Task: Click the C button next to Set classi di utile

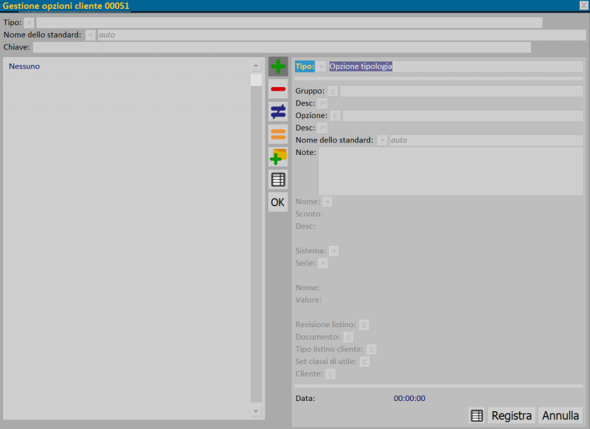Action: (364, 362)
